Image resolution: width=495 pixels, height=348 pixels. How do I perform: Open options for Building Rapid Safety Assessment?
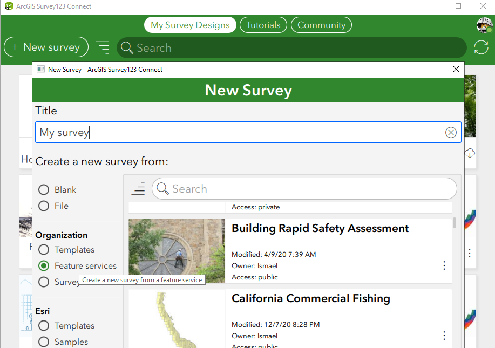pyautogui.click(x=444, y=265)
